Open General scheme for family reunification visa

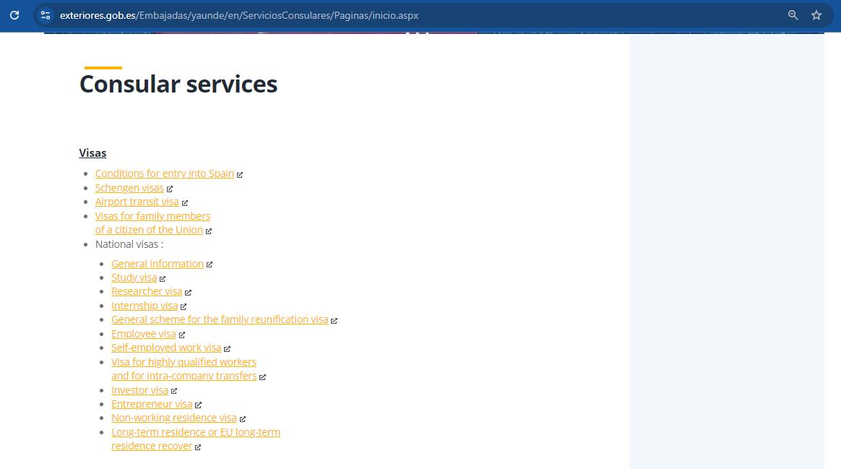(219, 319)
